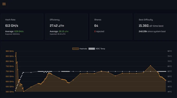
Task: Click the orange Hashrate legend swatch
Action: coord(75,49)
